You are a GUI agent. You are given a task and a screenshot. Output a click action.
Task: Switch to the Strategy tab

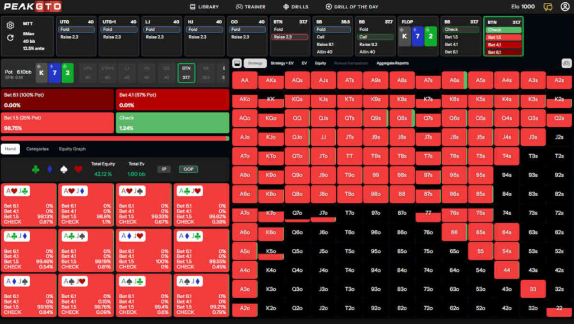click(255, 63)
